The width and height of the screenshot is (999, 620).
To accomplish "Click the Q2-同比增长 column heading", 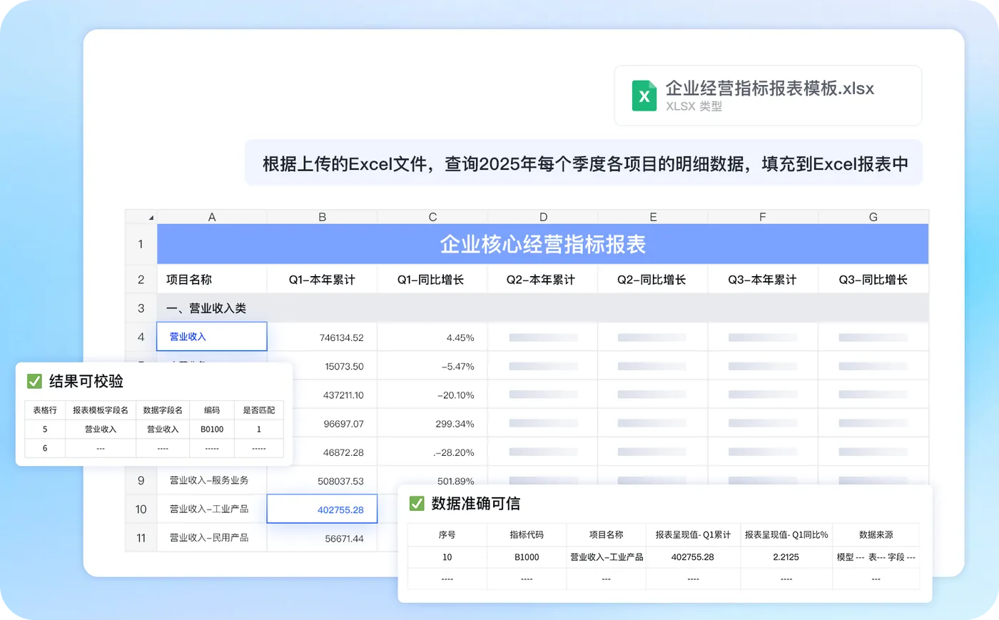I will [x=653, y=279].
